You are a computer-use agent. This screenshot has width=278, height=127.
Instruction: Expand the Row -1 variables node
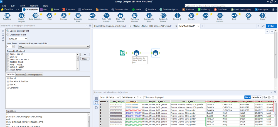point(8,78)
